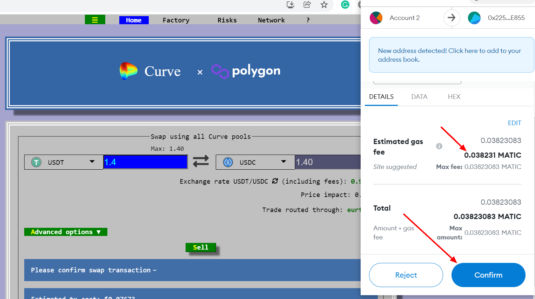This screenshot has height=299, width=535.
Task: Click the estimated gas fee info icon
Action: point(439,146)
